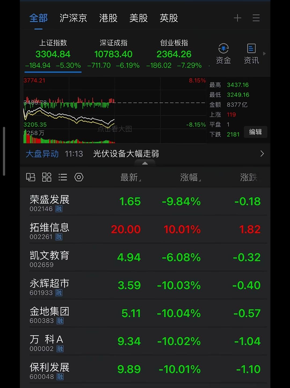The height and width of the screenshot is (388, 290).
Task: Sort by 涨幅 percent column
Action: (190, 177)
